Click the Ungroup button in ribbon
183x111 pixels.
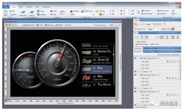41,15
